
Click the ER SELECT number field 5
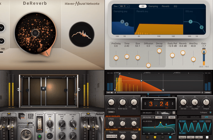click(158, 113)
